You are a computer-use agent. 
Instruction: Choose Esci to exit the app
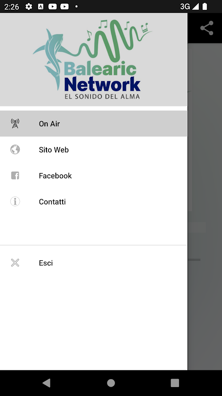[94, 263]
